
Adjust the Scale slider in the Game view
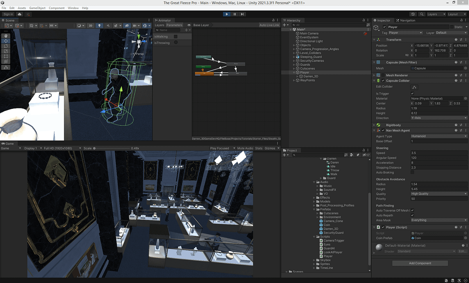click(95, 148)
